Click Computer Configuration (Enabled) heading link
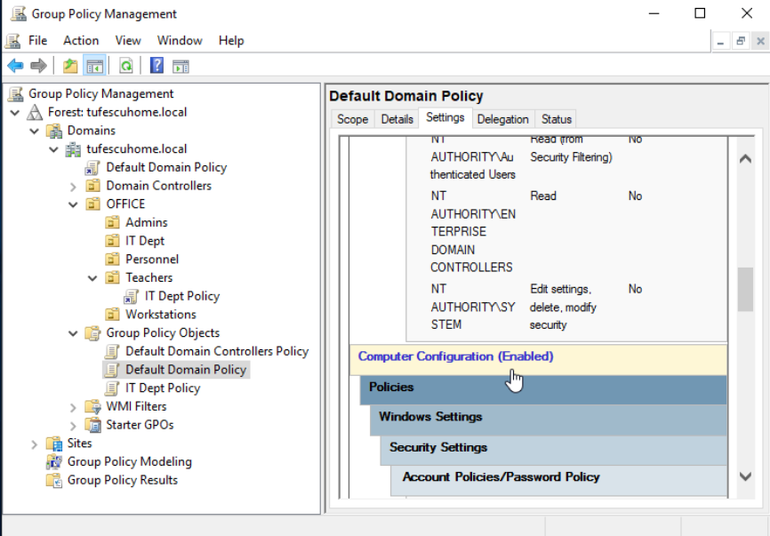Viewport: 770px width, 536px height. [x=456, y=356]
